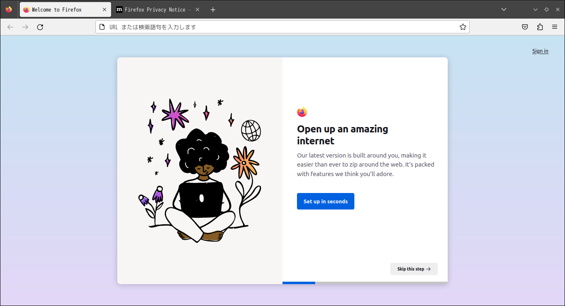Skip this step of onboarding
Image resolution: width=565 pixels, height=306 pixels.
414,268
